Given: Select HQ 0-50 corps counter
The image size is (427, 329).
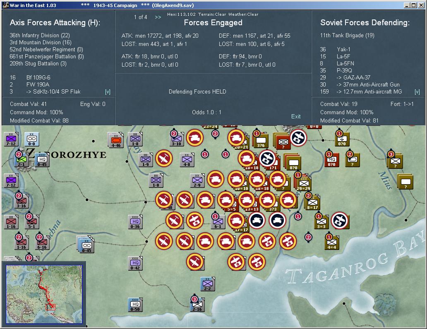Looking at the screenshot, I should pyautogui.click(x=135, y=305).
